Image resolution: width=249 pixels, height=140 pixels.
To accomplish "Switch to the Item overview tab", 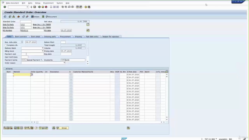I will (21, 37).
